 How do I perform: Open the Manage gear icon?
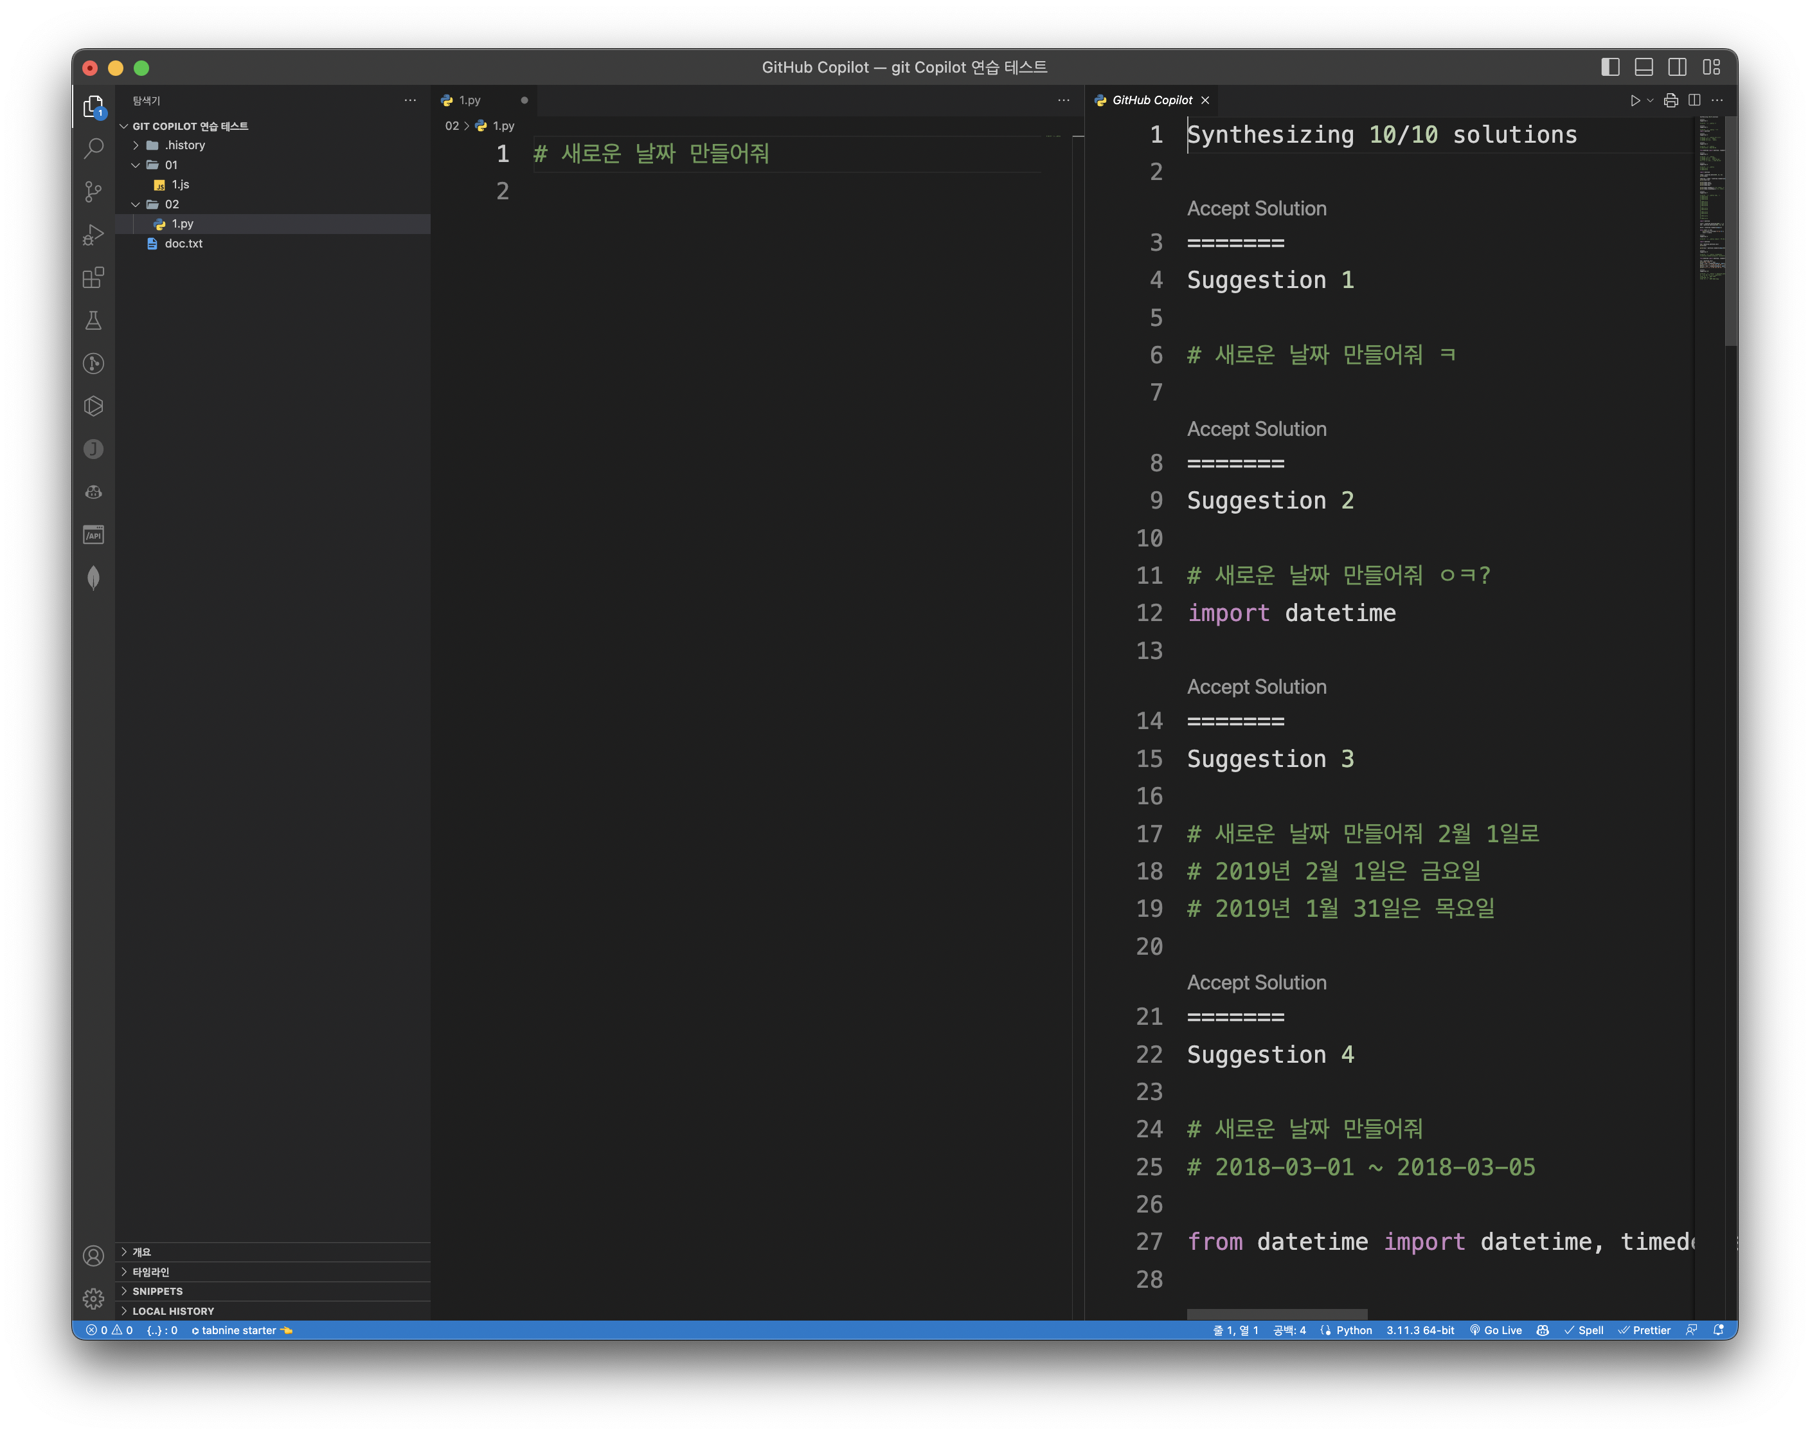coord(93,1298)
